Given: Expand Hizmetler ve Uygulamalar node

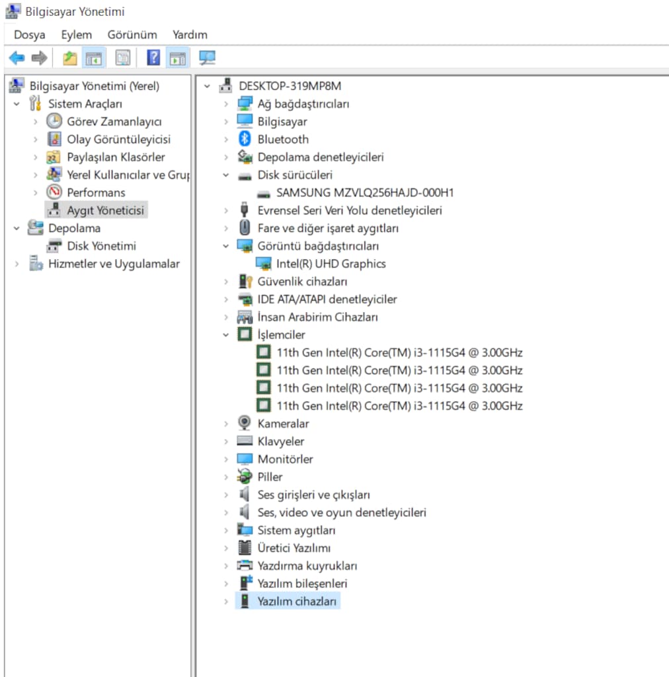Looking at the screenshot, I should click(x=17, y=263).
